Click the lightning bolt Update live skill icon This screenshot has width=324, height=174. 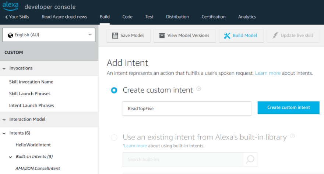click(275, 36)
